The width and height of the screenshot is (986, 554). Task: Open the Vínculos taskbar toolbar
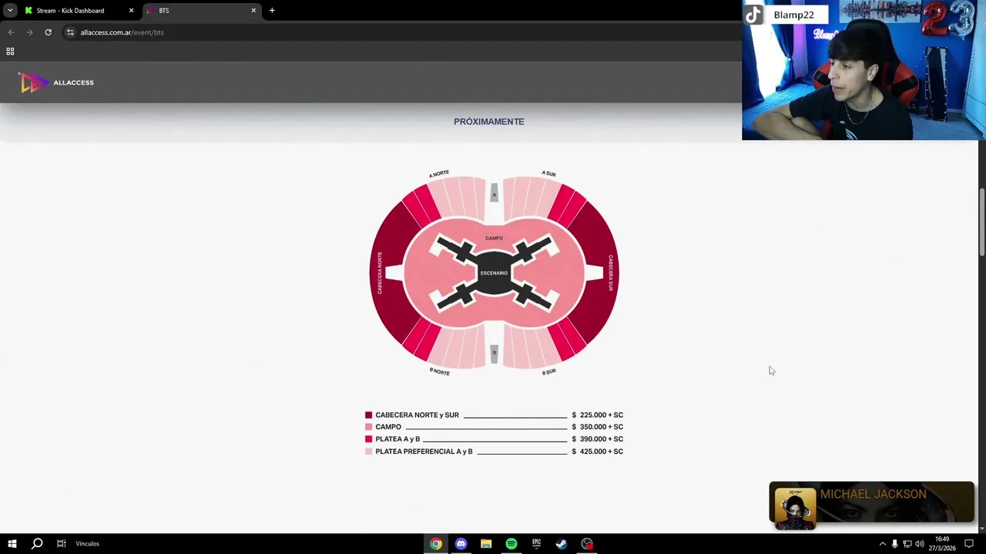87,544
